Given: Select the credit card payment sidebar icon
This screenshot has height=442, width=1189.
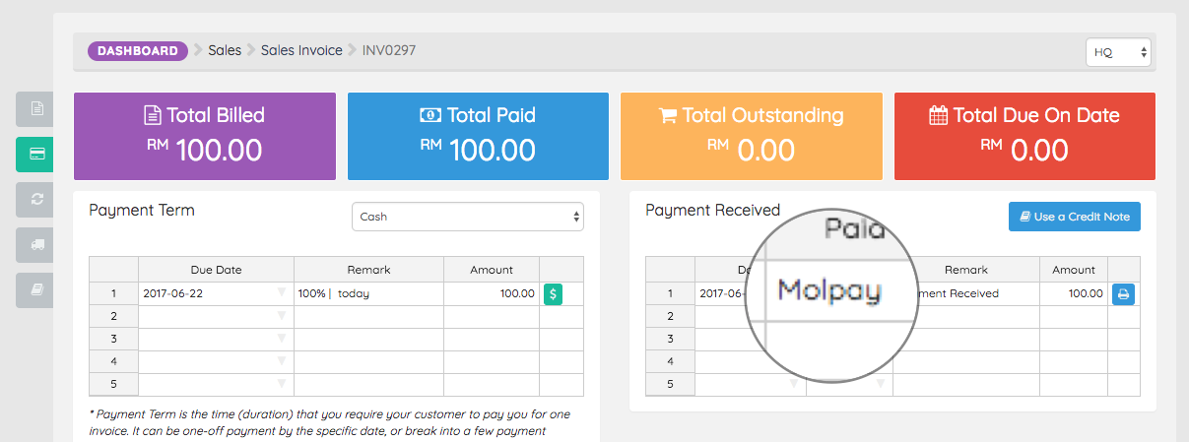Looking at the screenshot, I should point(35,155).
